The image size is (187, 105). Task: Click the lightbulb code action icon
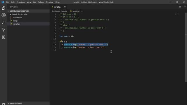61,41
